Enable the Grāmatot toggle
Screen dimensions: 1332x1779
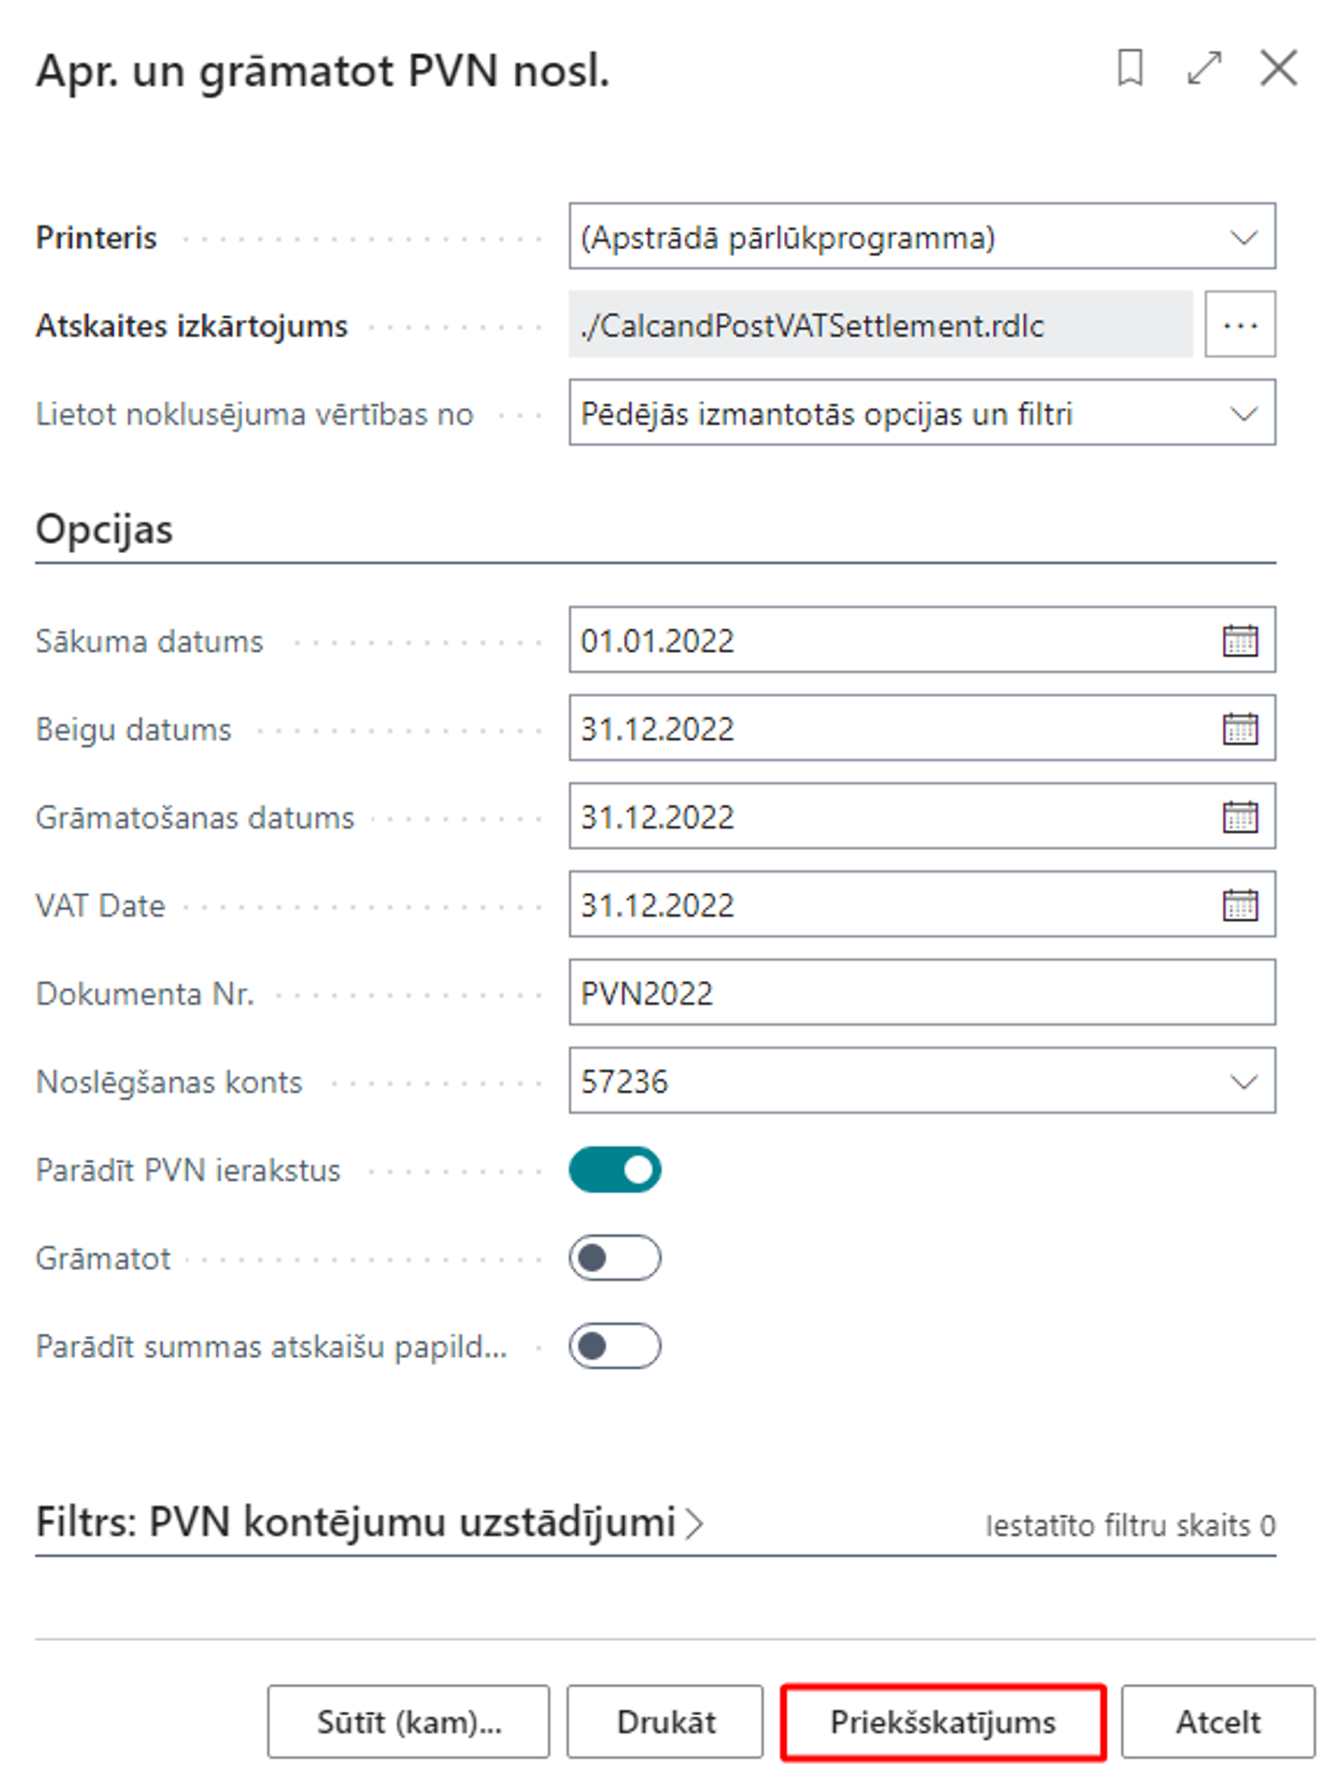(x=615, y=1258)
